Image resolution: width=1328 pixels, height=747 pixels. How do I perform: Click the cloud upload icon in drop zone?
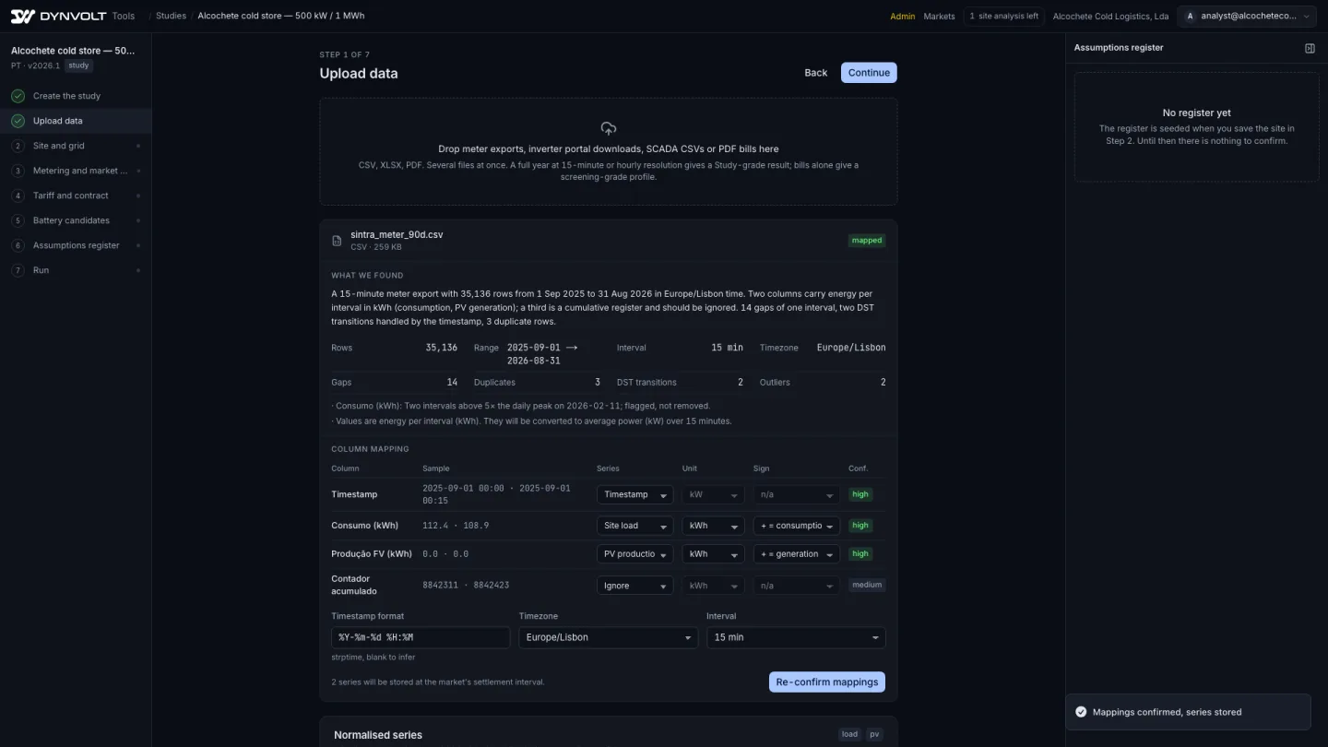tap(608, 128)
